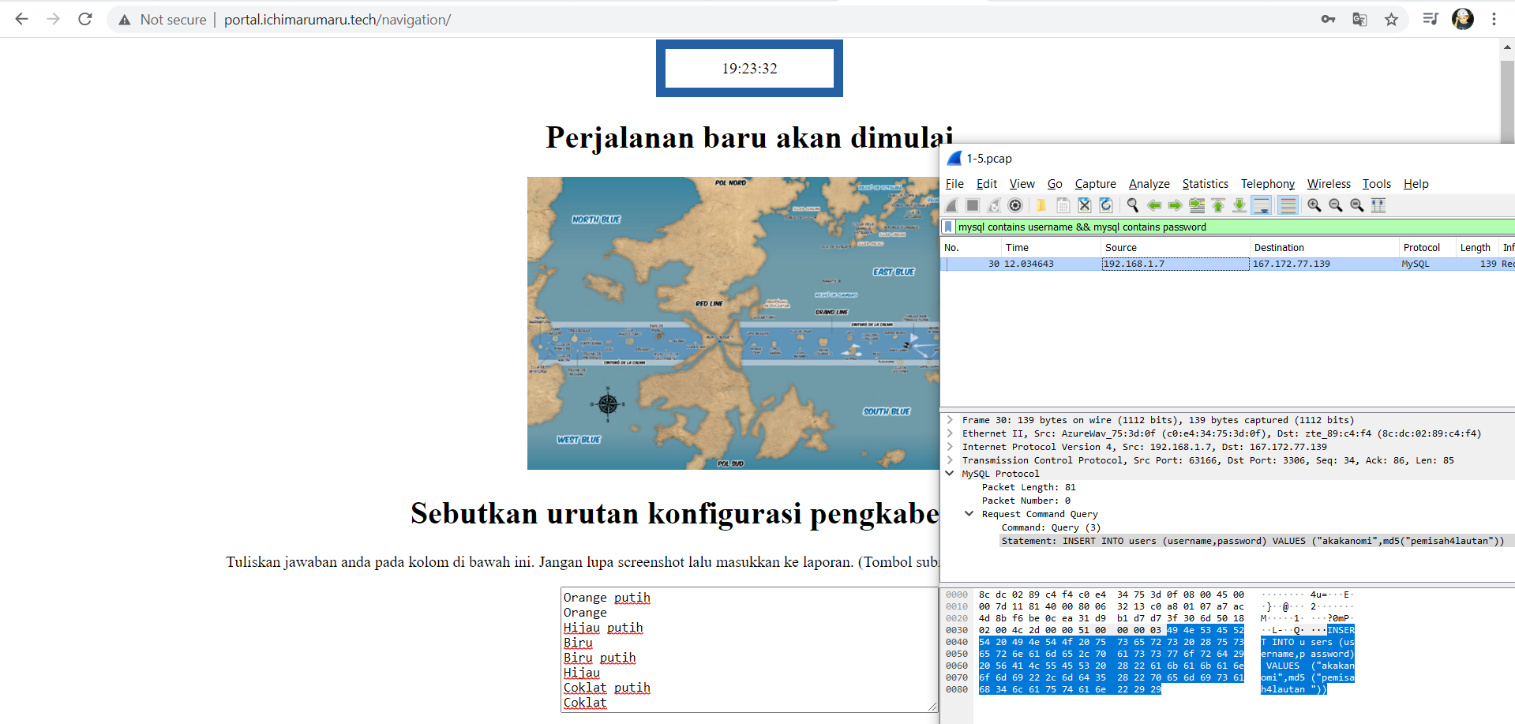1515x724 pixels.
Task: Go forward in packet history arrow
Action: click(x=1175, y=205)
